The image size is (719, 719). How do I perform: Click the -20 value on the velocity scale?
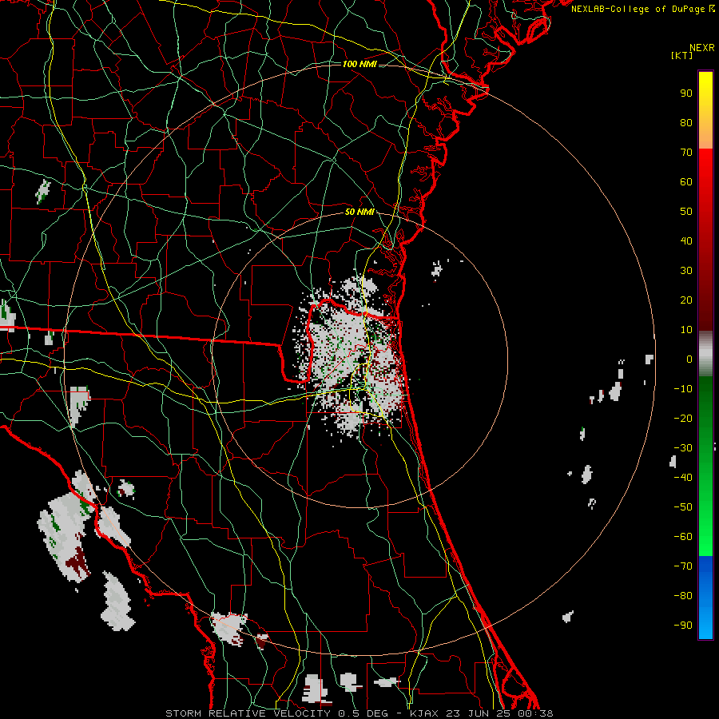pos(683,419)
